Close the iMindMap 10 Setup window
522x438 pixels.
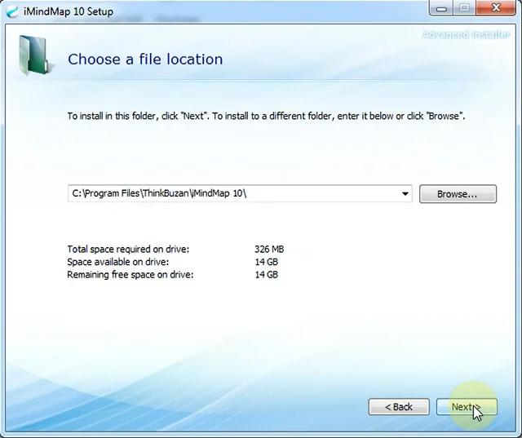click(496, 8)
